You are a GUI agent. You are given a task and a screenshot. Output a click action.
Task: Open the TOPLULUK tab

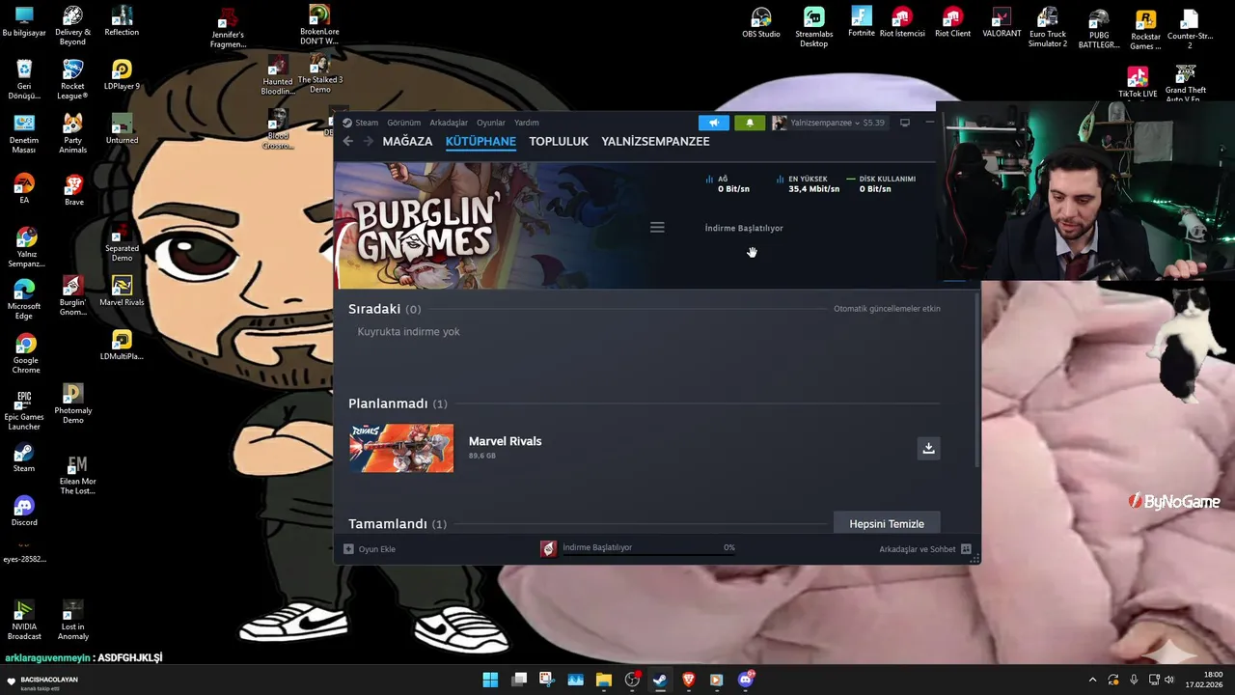(x=559, y=141)
